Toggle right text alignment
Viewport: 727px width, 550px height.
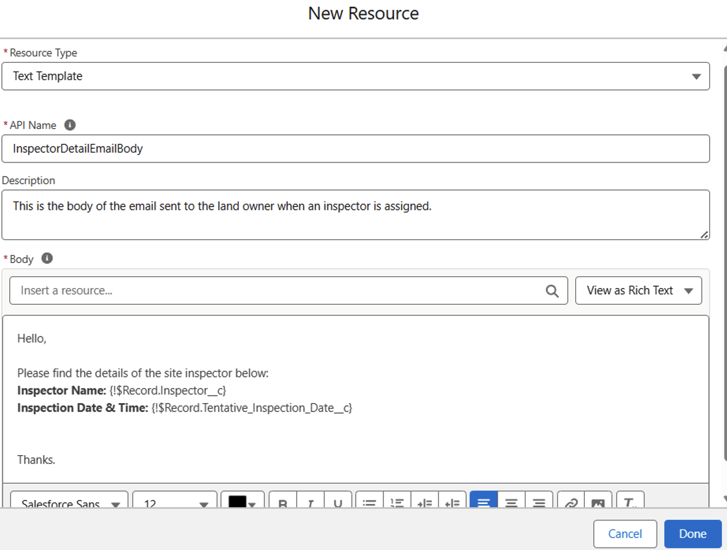539,503
